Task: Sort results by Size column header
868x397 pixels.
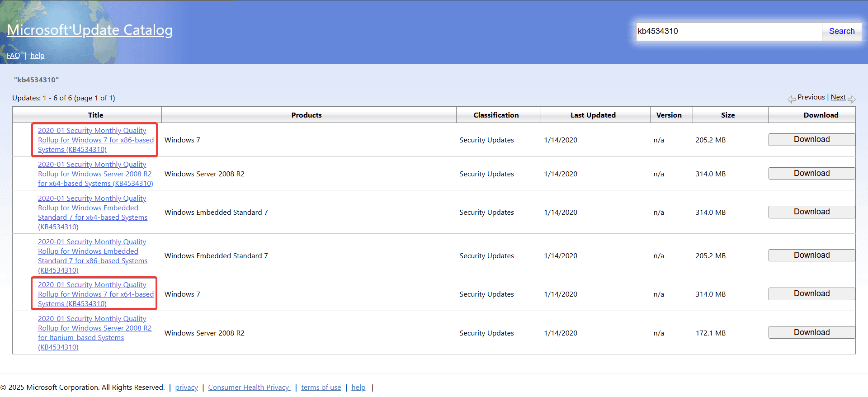Action: (728, 115)
